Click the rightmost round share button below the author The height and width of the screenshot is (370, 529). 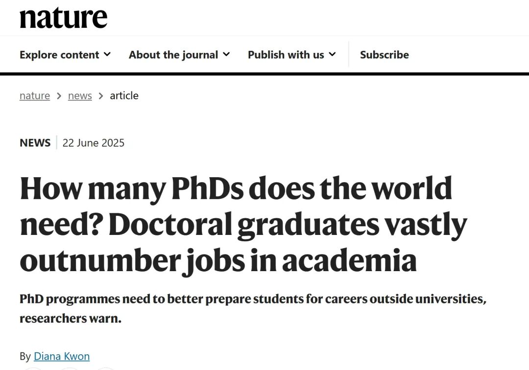click(105, 368)
